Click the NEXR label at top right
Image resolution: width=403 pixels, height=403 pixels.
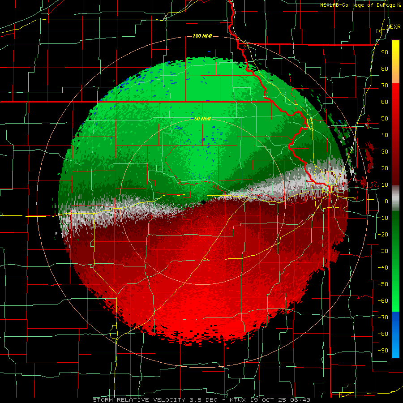coord(394,26)
